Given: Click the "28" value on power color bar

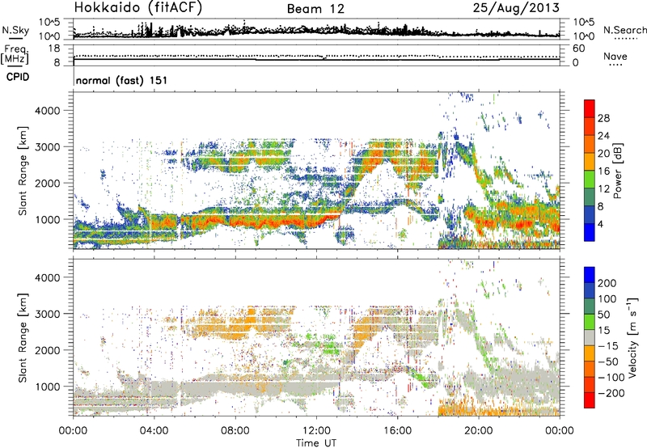Looking at the screenshot, I should pos(603,118).
